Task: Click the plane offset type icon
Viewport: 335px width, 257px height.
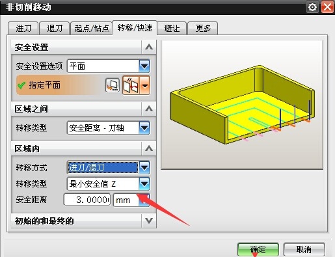Action: pyautogui.click(x=131, y=85)
